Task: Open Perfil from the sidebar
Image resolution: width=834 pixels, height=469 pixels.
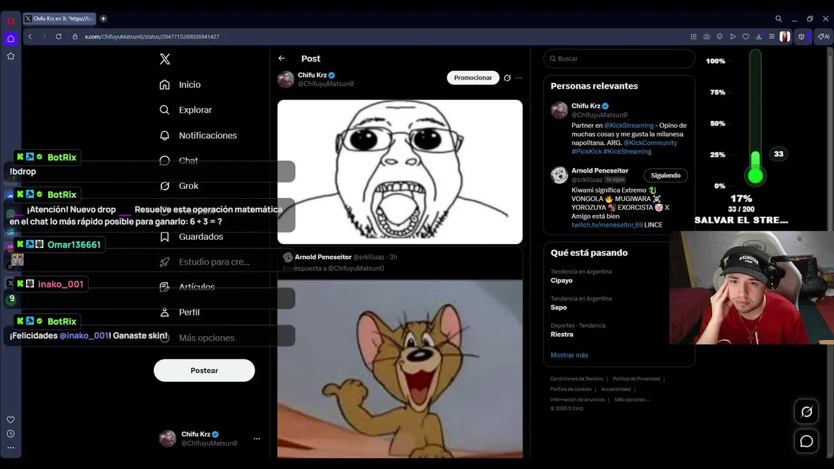Action: [x=180, y=312]
